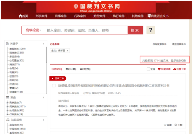Viewport: 193px width, 135px height.
Task: Expand the 法院层级 panel chevron
Action: [x=44, y=120]
